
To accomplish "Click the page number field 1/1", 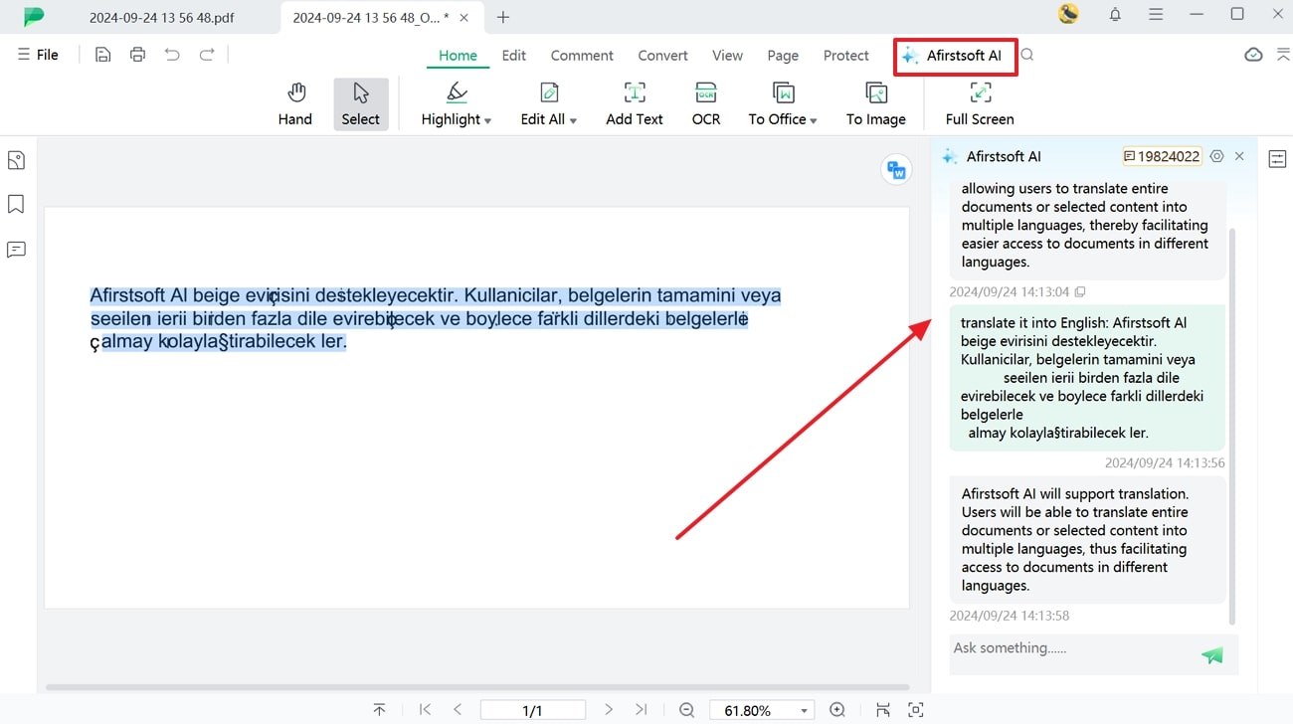I will (533, 710).
